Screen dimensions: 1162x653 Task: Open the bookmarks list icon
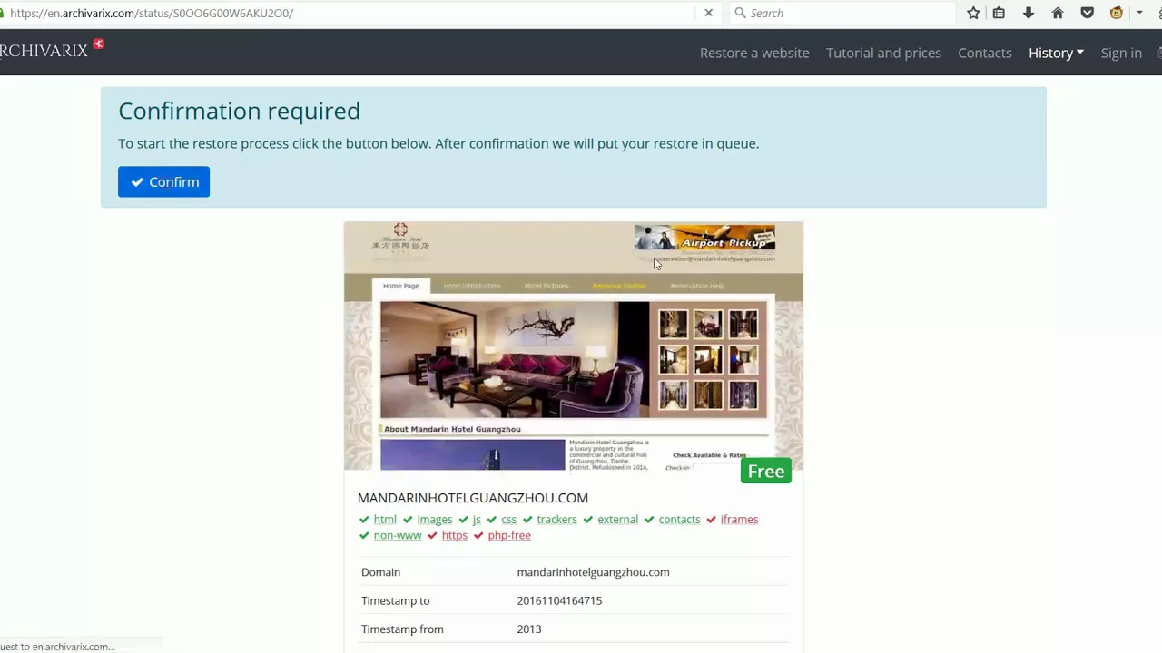coord(999,13)
